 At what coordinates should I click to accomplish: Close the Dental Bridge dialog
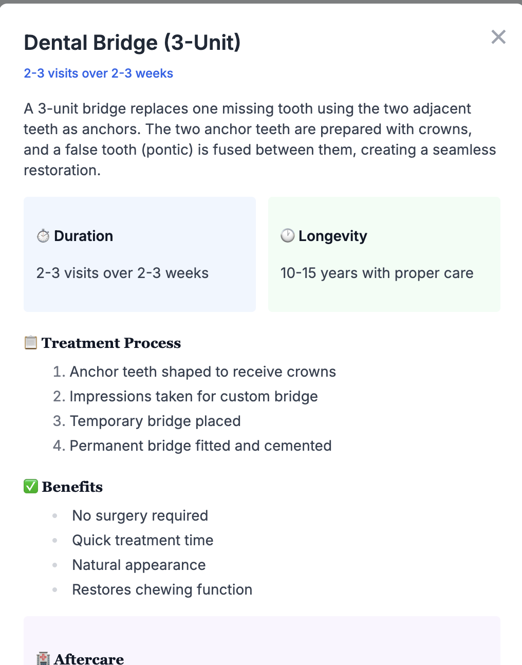[498, 37]
